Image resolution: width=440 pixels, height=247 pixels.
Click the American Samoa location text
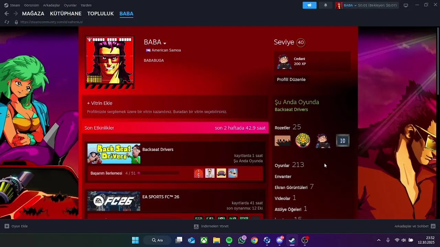pos(166,50)
